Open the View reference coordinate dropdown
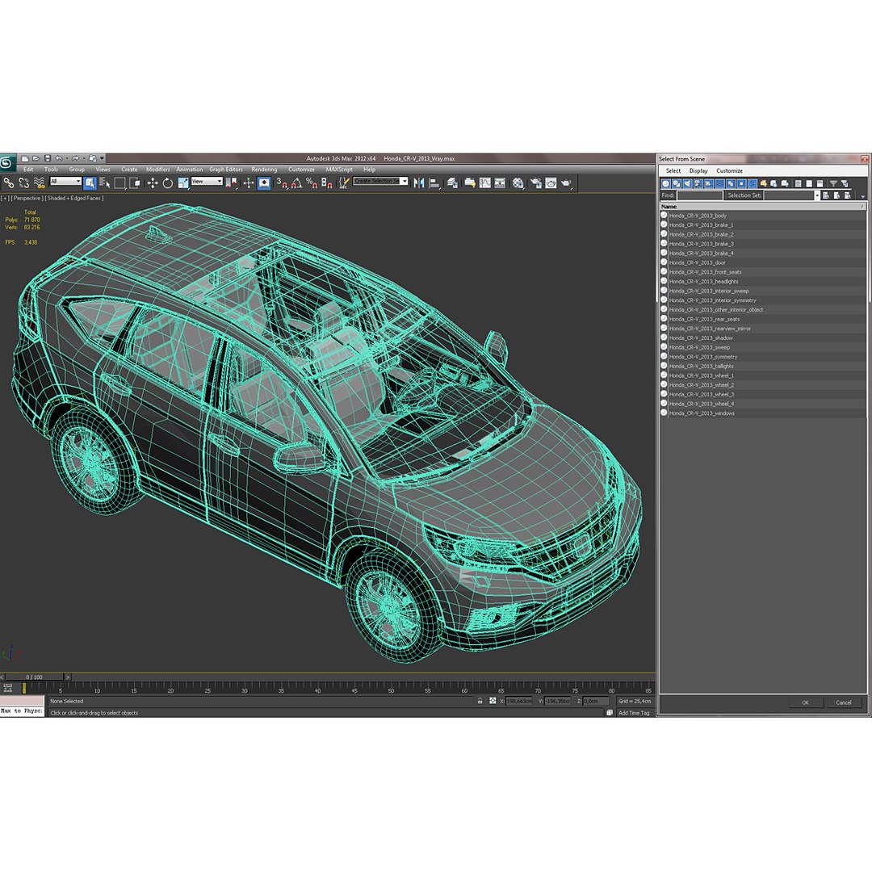The width and height of the screenshot is (872, 872). point(207,182)
